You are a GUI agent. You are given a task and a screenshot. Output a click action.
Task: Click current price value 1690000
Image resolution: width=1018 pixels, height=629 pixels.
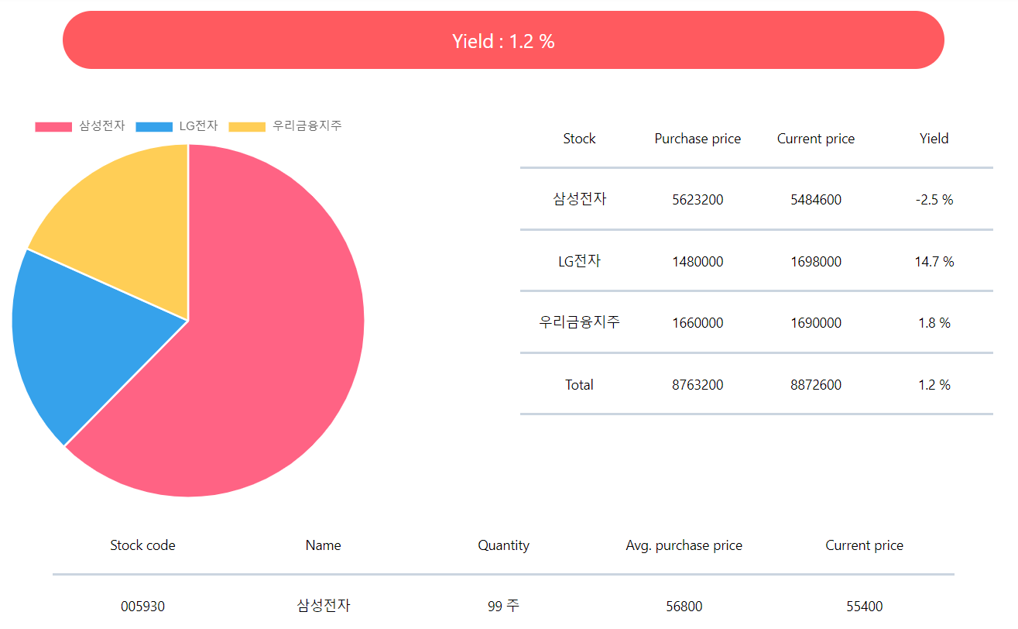click(816, 323)
